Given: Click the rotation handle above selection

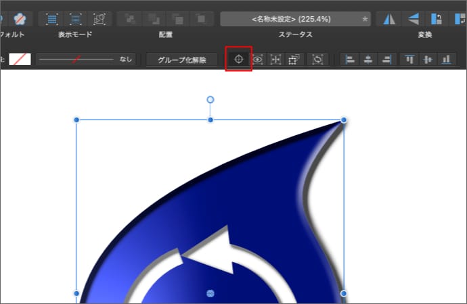Looking at the screenshot, I should pyautogui.click(x=210, y=100).
